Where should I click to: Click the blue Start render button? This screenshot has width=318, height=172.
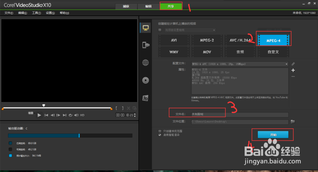point(273,135)
